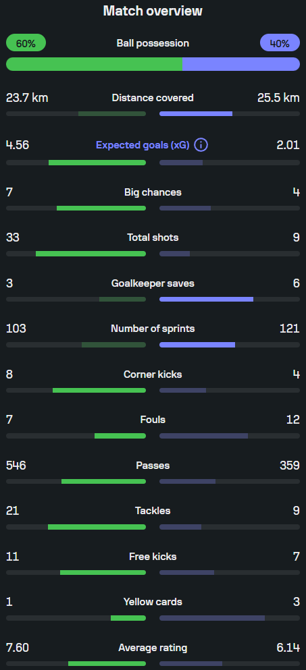Select the Match overview heading
The height and width of the screenshot is (670, 306).
(153, 11)
